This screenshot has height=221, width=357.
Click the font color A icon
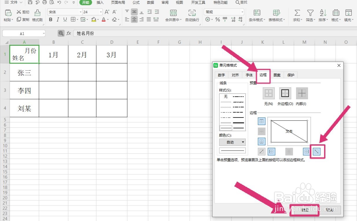tap(104, 20)
